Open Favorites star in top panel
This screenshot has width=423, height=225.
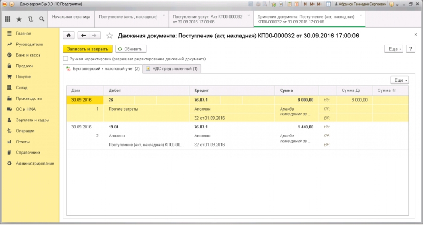pos(19,19)
